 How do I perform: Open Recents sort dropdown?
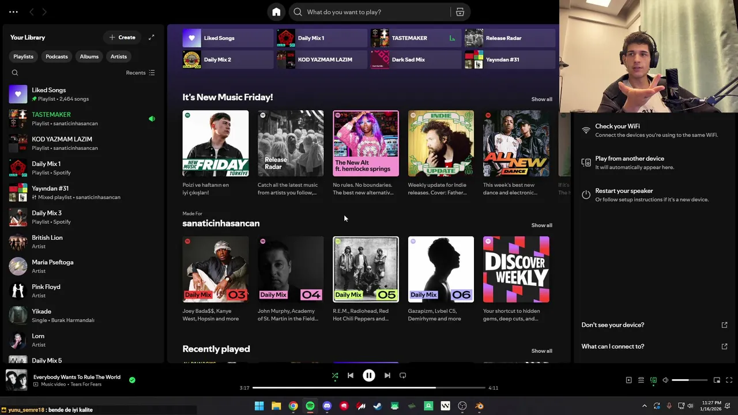click(x=141, y=73)
